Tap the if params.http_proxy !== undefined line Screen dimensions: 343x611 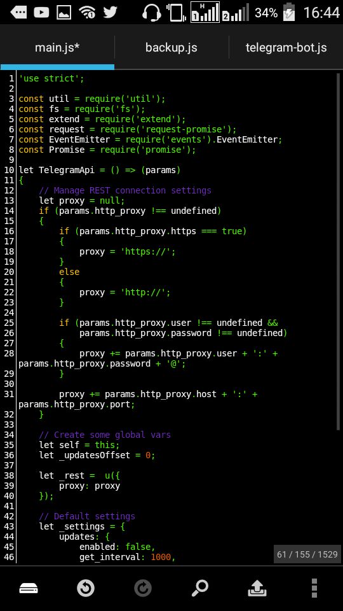tap(130, 211)
